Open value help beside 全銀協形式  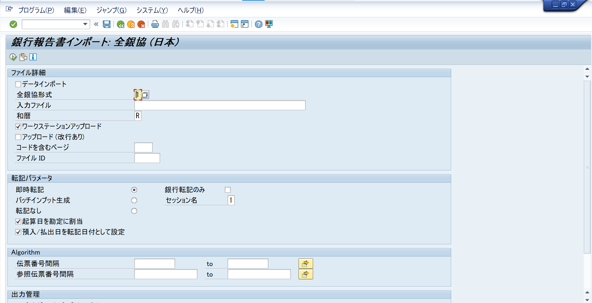tap(146, 94)
